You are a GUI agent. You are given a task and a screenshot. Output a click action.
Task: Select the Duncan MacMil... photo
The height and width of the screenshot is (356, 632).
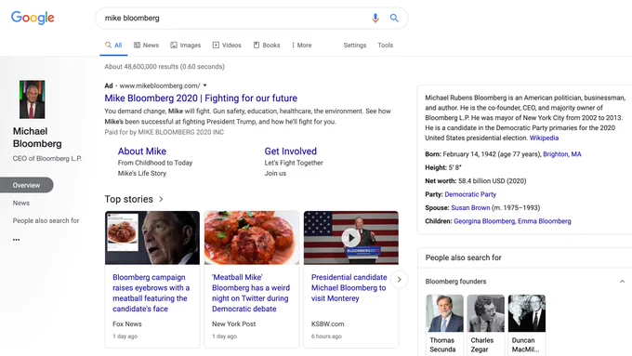pyautogui.click(x=527, y=313)
